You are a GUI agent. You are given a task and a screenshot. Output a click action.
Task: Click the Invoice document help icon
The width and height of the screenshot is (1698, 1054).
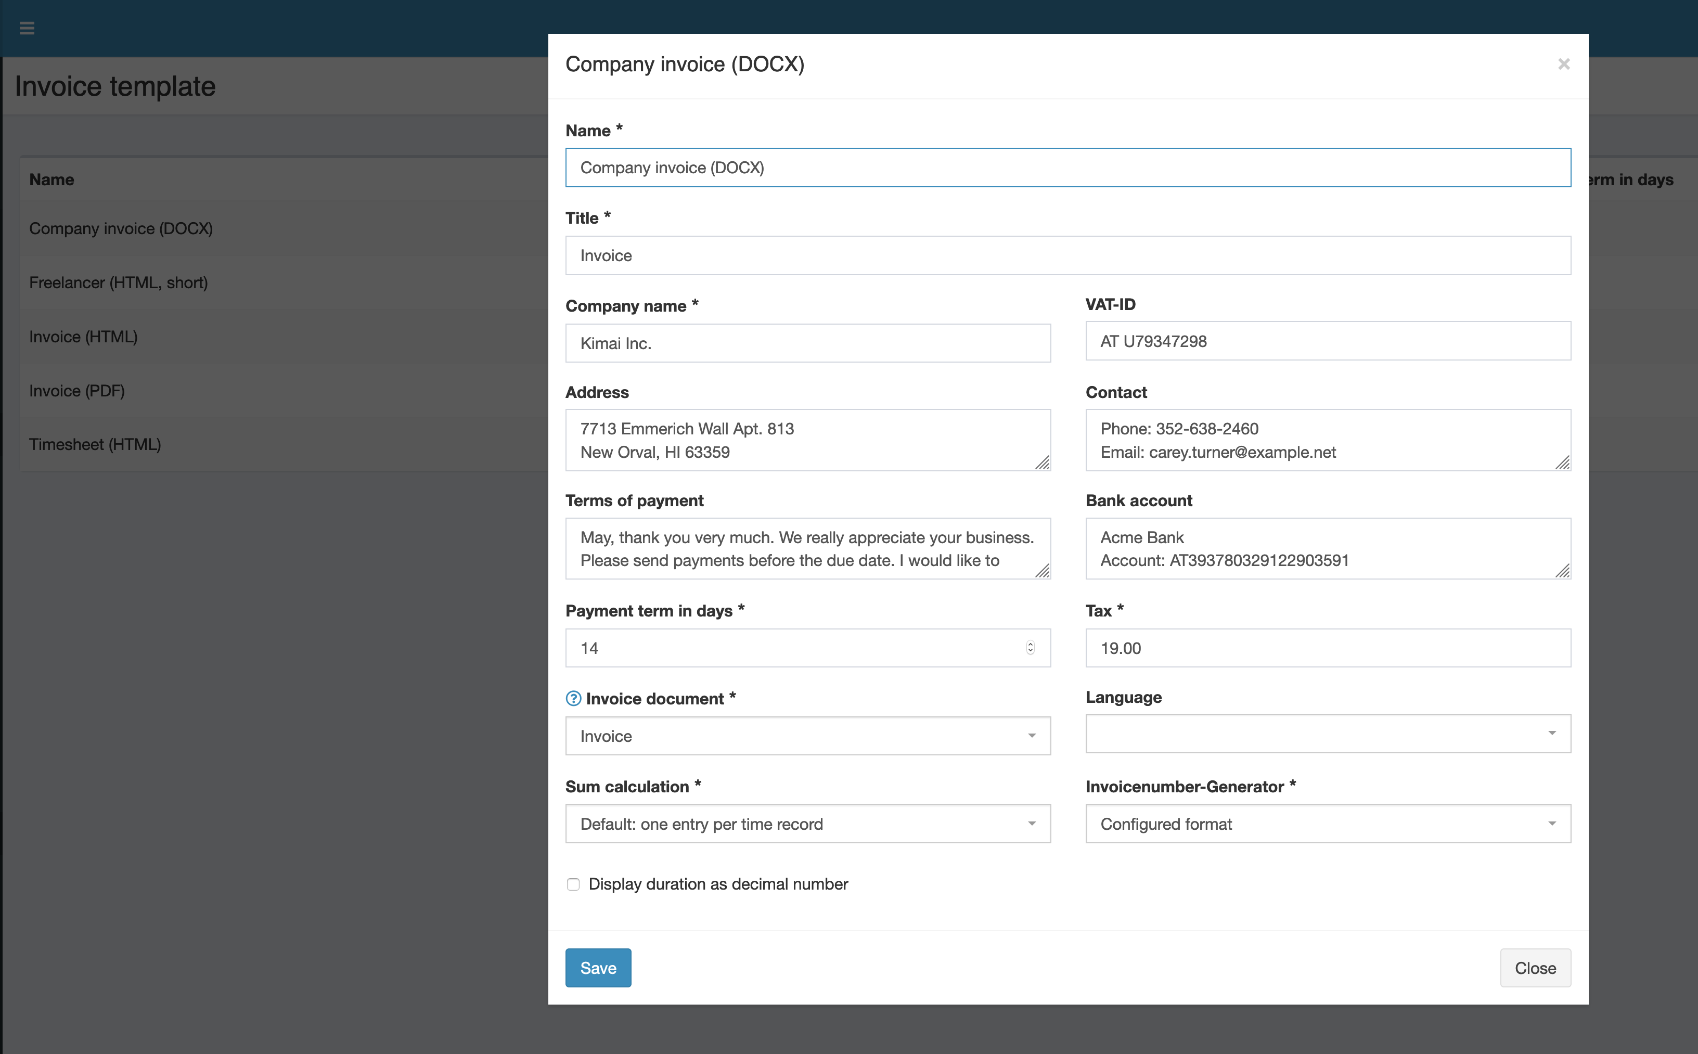[x=573, y=698]
